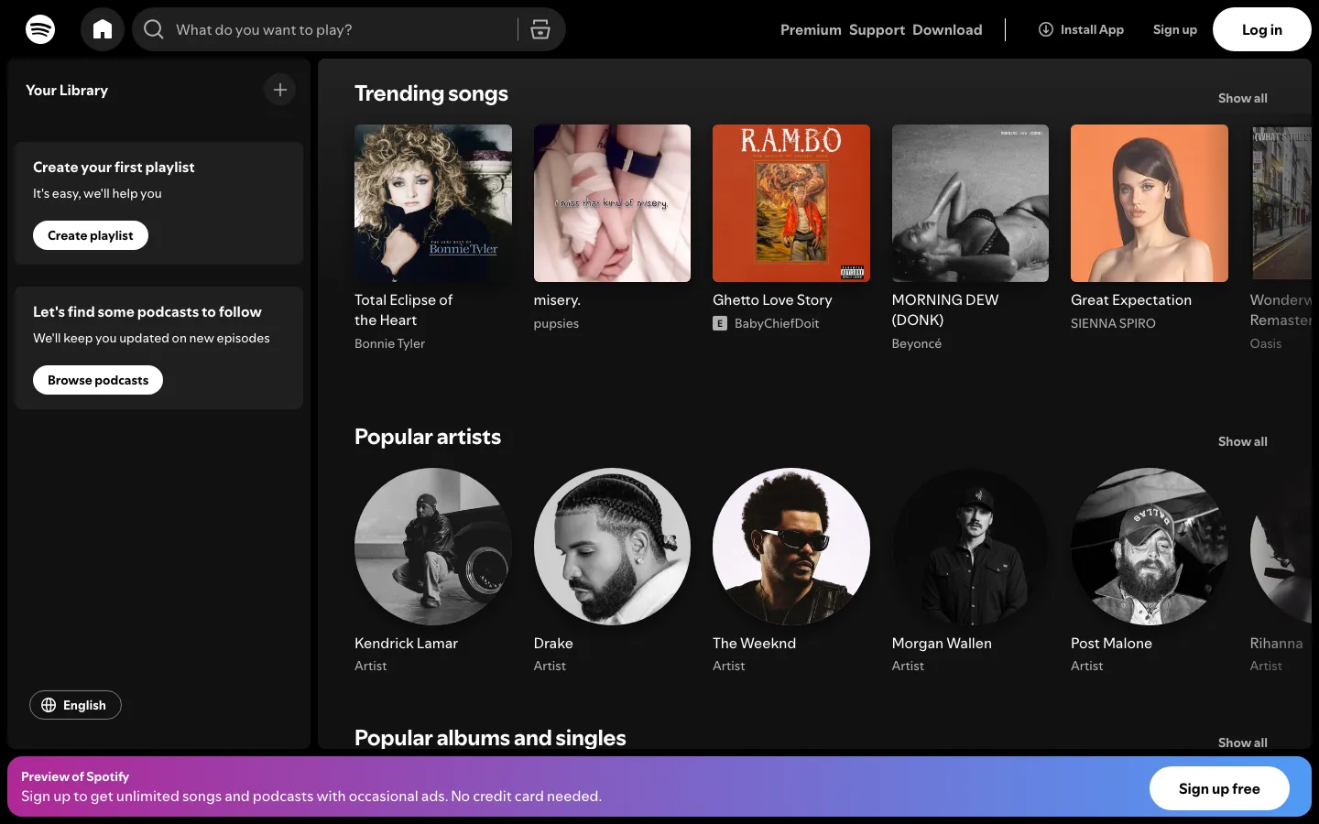The image size is (1319, 824).
Task: Click 'Great Expectation' song title
Action: (x=1131, y=299)
